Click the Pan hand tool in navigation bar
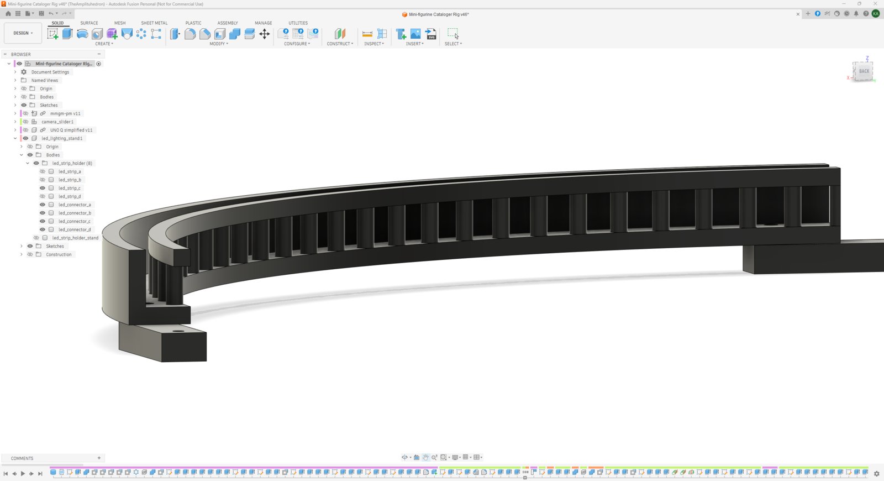Viewport: 884px width, 481px height. pyautogui.click(x=425, y=457)
